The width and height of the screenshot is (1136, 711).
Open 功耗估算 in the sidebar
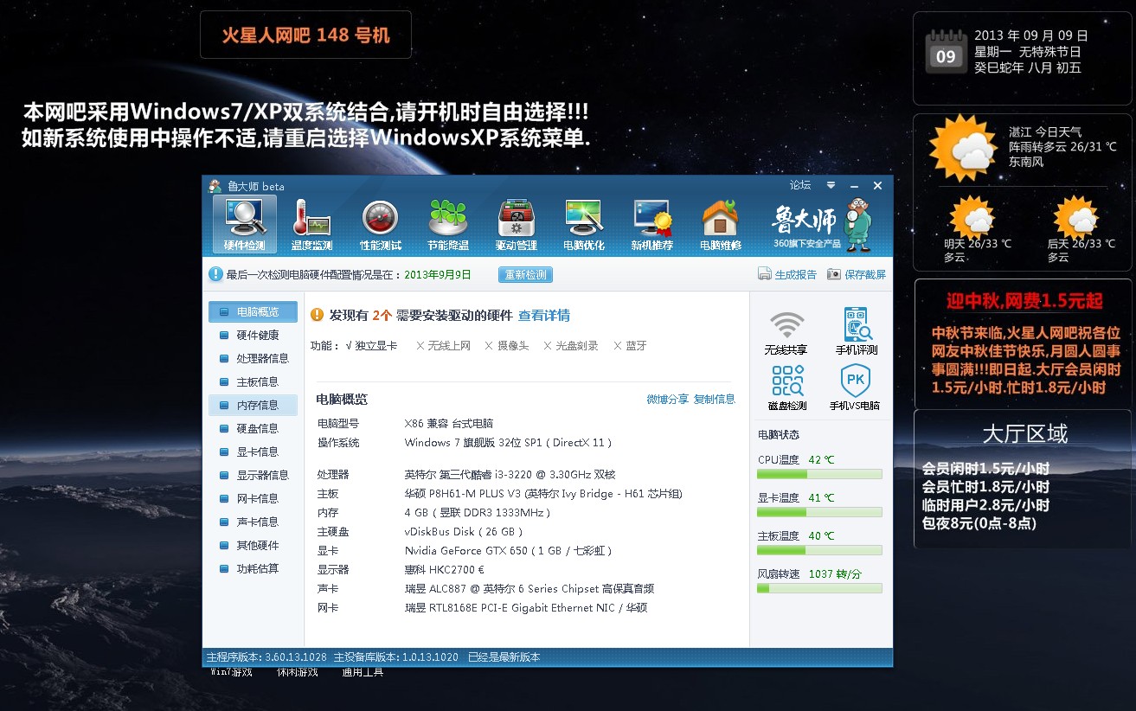[253, 568]
